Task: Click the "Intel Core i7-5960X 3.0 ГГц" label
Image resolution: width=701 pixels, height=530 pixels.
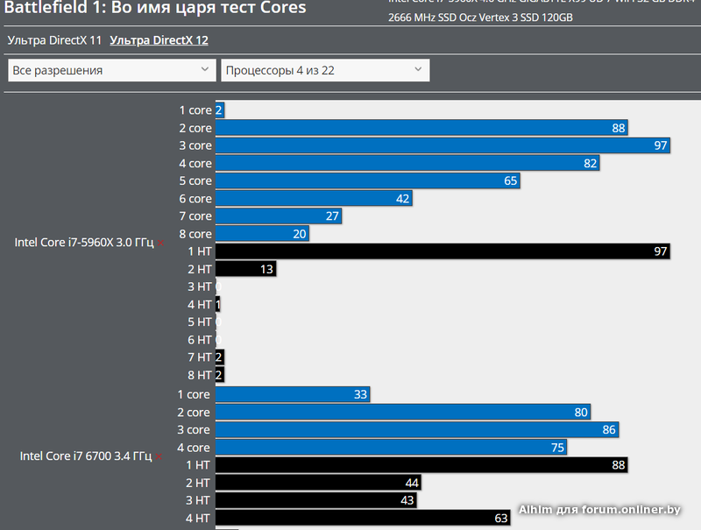Action: [x=84, y=243]
